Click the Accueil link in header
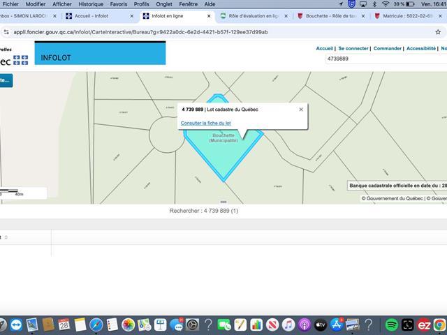Screen dimensions: 447x335 324,49
